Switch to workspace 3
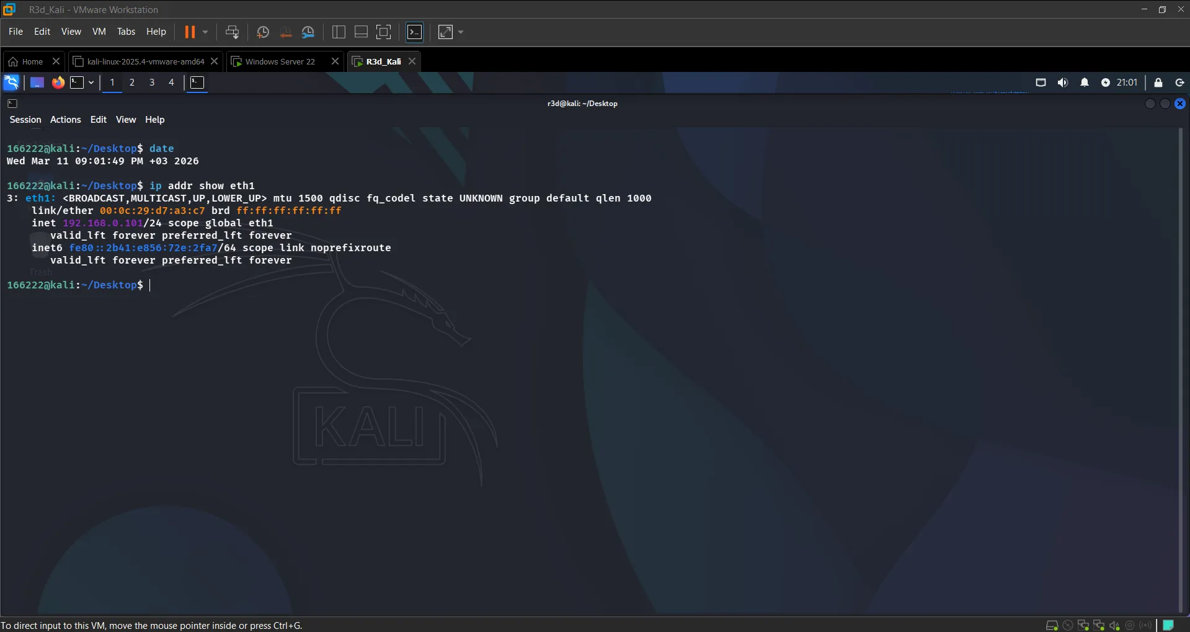 (152, 82)
